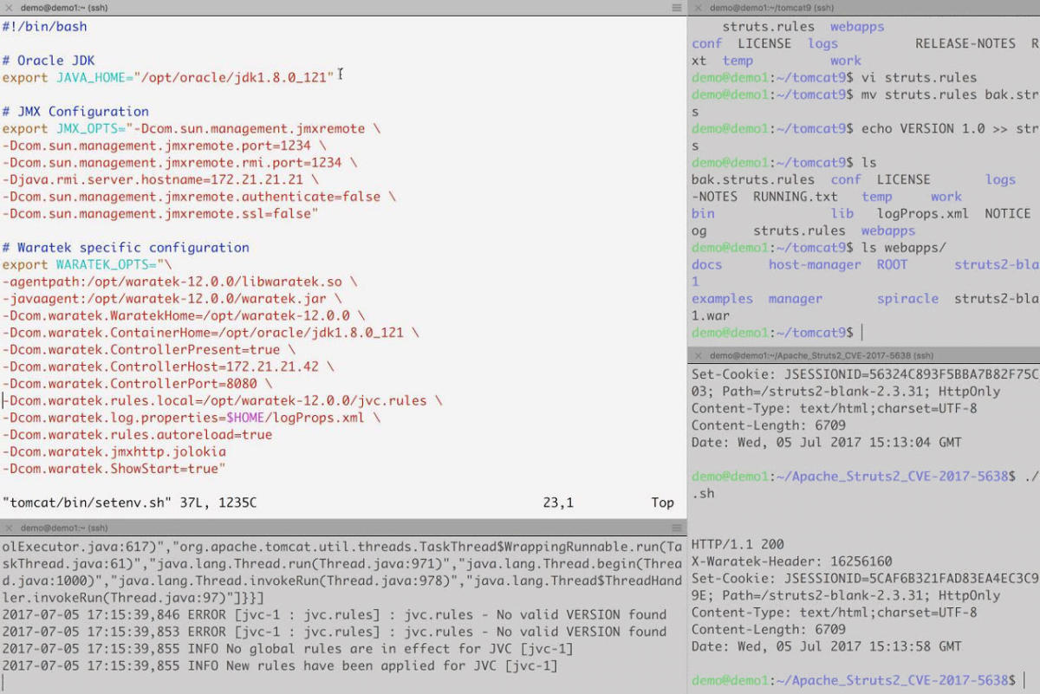Screen dimensions: 1040x694
Task: Click the "vi struts.rules" command
Action: (920, 77)
